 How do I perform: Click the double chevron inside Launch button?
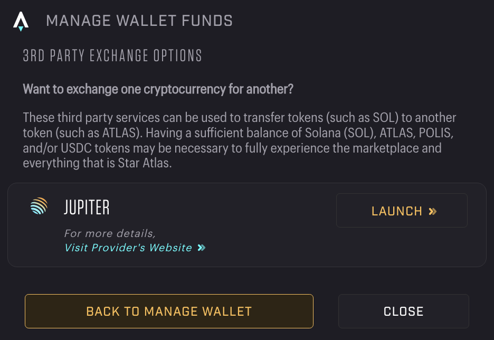click(x=433, y=211)
